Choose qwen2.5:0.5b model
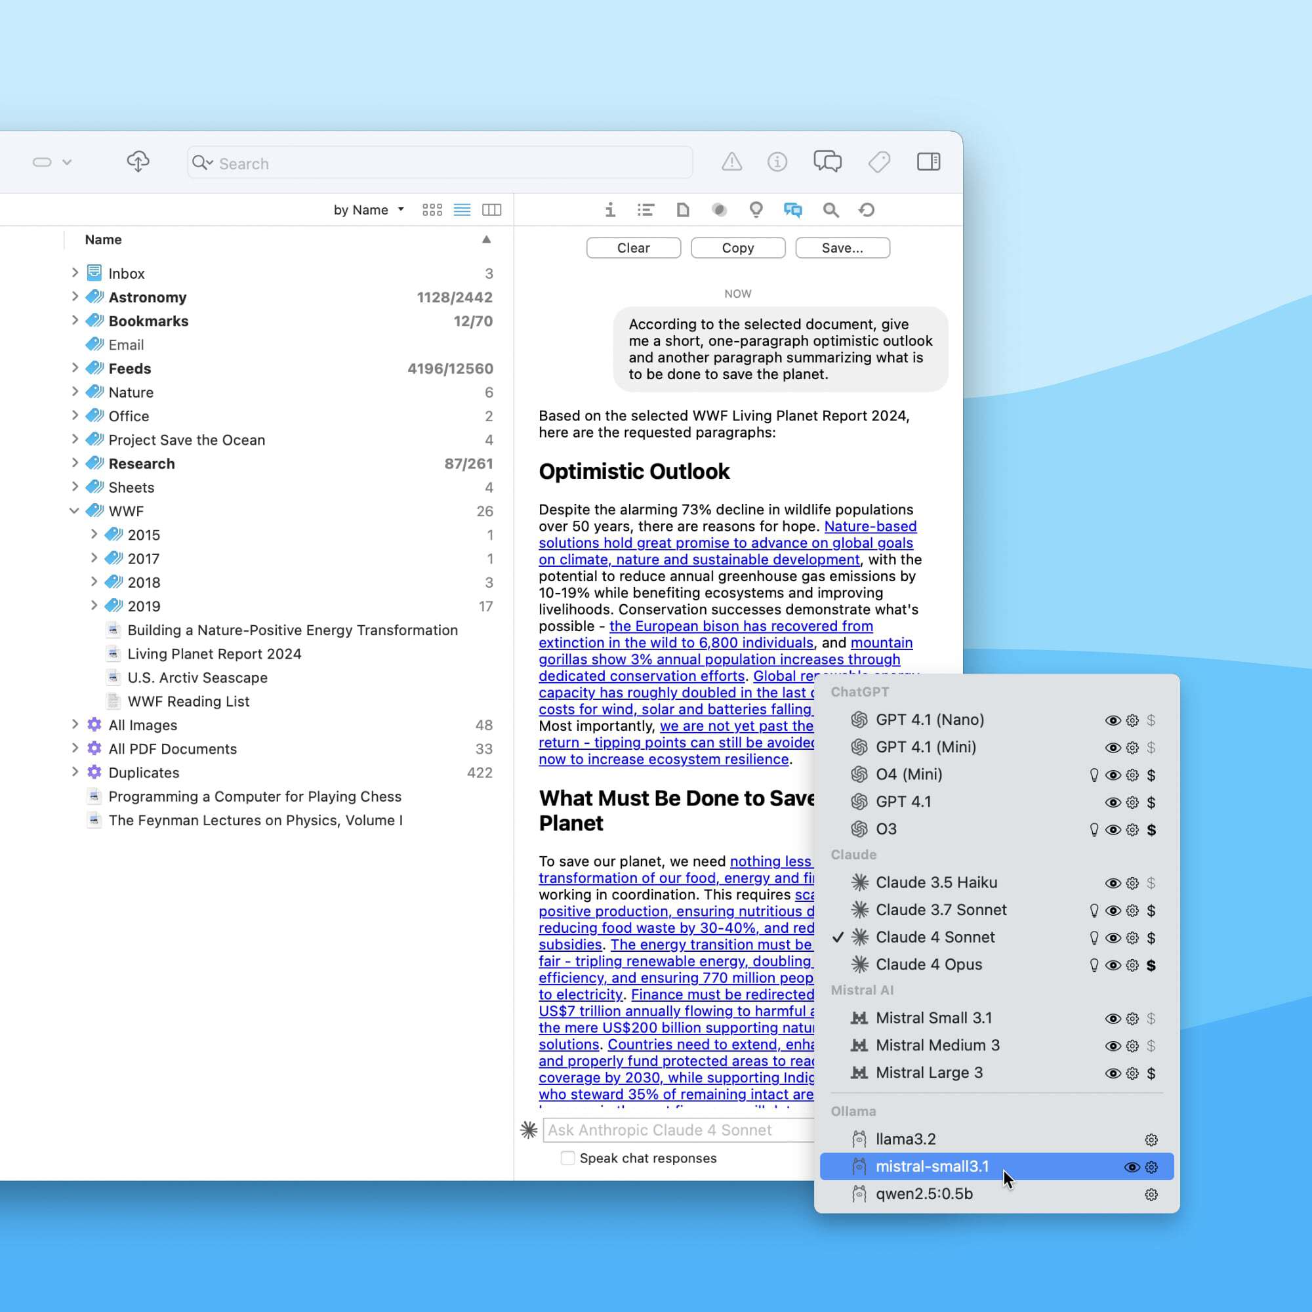Screen dimensions: 1312x1312 [996, 1194]
